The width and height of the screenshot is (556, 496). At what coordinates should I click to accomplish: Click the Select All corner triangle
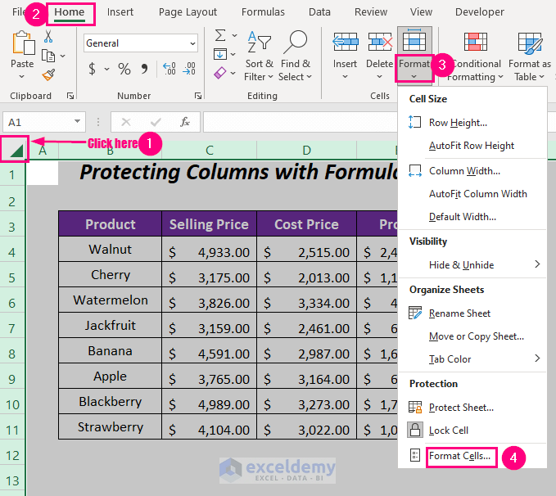(x=15, y=149)
